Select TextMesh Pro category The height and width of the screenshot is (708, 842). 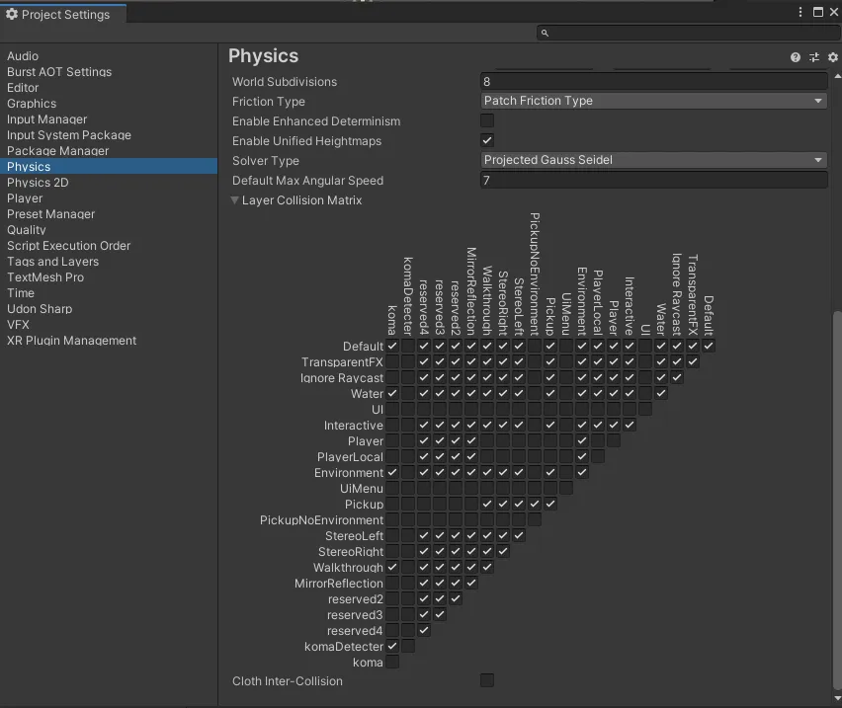coord(109,277)
